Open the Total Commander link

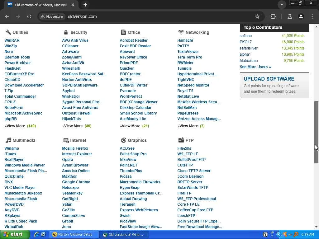tap(20, 96)
